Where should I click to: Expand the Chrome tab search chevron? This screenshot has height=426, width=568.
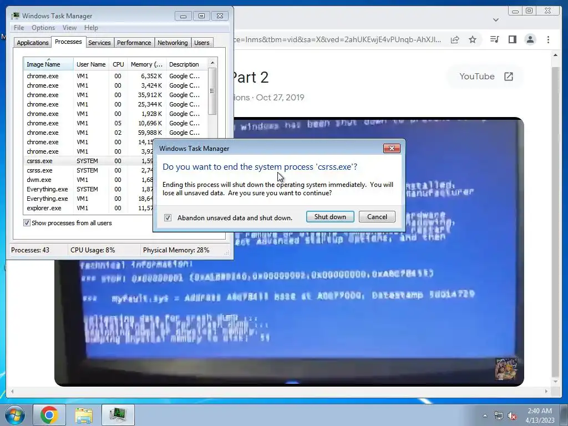click(x=496, y=20)
